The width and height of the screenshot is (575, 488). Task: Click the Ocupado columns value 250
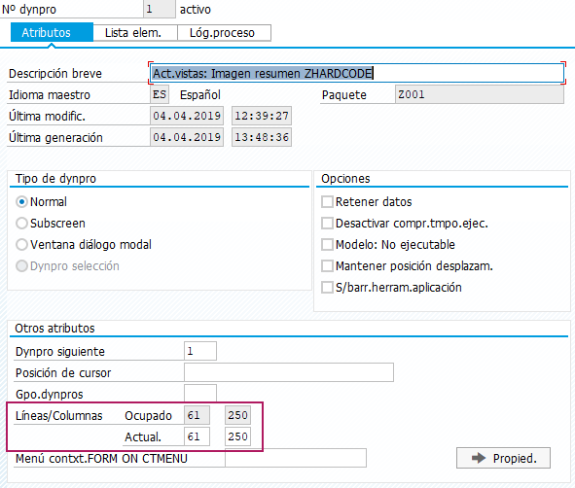point(237,415)
